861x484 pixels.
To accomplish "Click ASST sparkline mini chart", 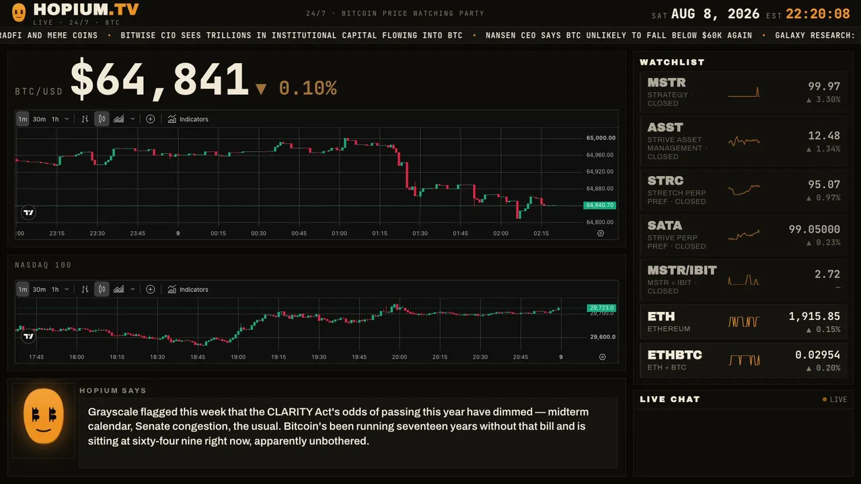I will point(744,141).
